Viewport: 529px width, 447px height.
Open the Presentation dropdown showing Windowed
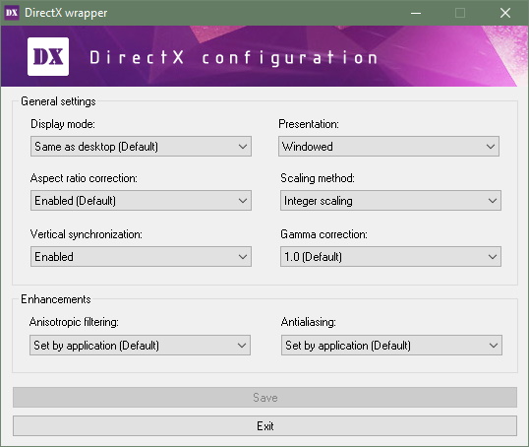coord(388,147)
